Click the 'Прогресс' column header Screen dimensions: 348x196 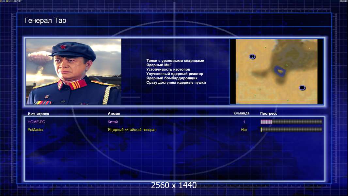pyautogui.click(x=269, y=113)
